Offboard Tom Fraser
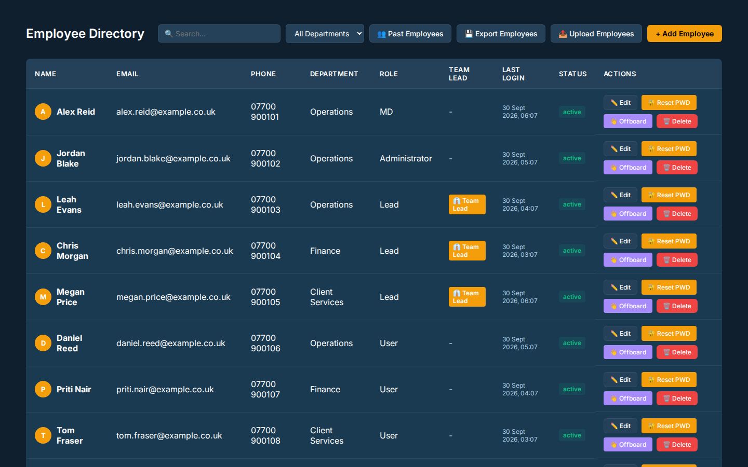 628,445
